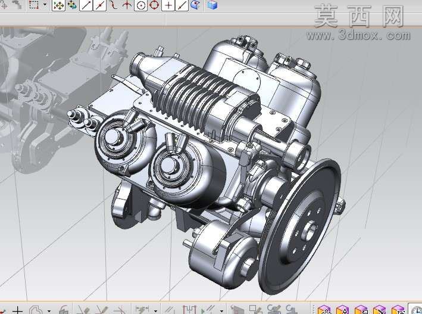Select the rectangle selection tool

click(34, 5)
